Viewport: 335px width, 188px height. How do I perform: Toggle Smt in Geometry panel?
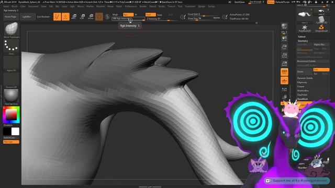pyautogui.click(x=321, y=69)
